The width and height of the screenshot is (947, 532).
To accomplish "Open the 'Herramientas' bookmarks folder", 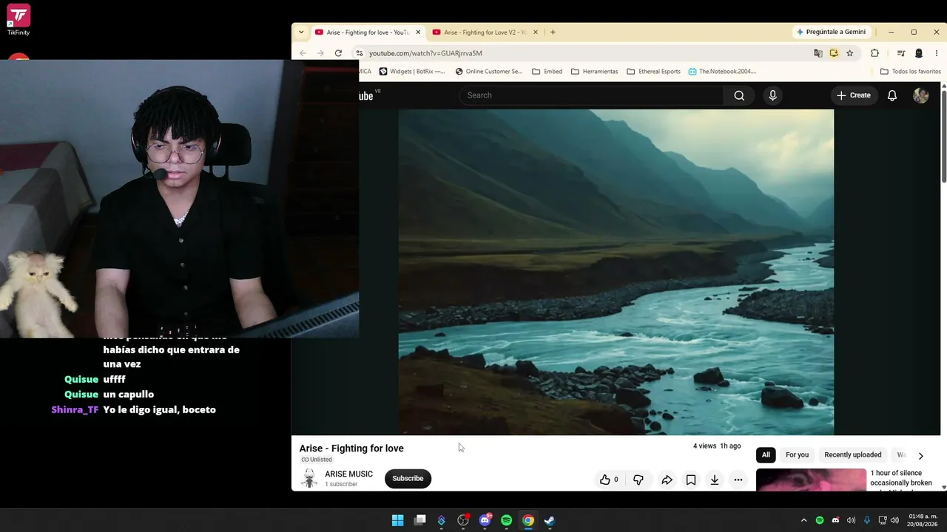I will pyautogui.click(x=594, y=72).
